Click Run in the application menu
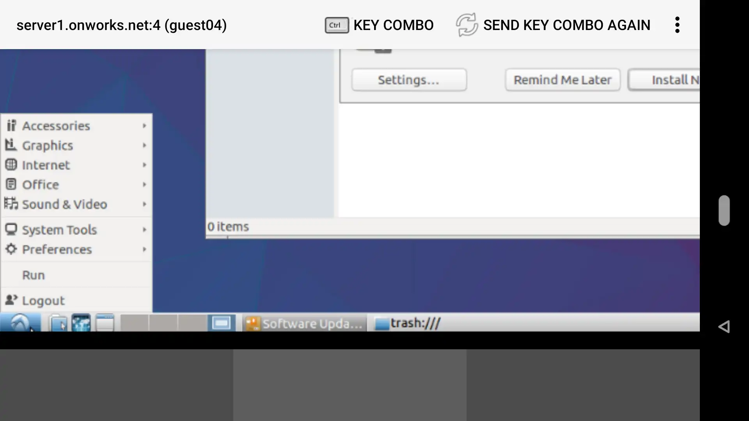The width and height of the screenshot is (749, 421). (34, 274)
